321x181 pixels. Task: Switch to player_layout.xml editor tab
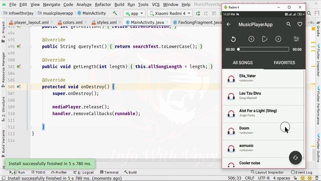[31, 22]
